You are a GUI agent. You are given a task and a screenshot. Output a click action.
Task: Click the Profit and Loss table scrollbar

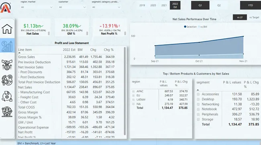pyautogui.click(x=124, y=91)
